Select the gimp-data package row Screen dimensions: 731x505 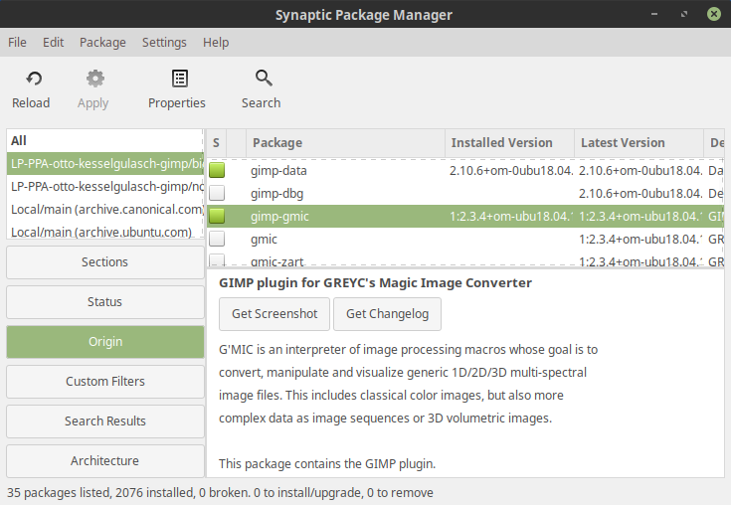[x=465, y=171]
